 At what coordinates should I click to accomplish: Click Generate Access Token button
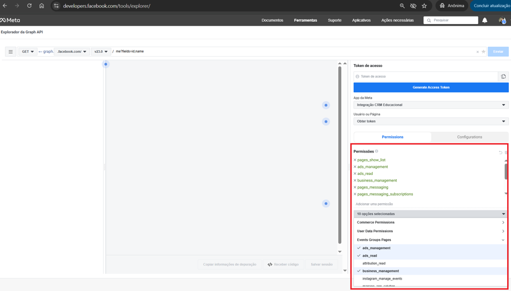point(431,87)
